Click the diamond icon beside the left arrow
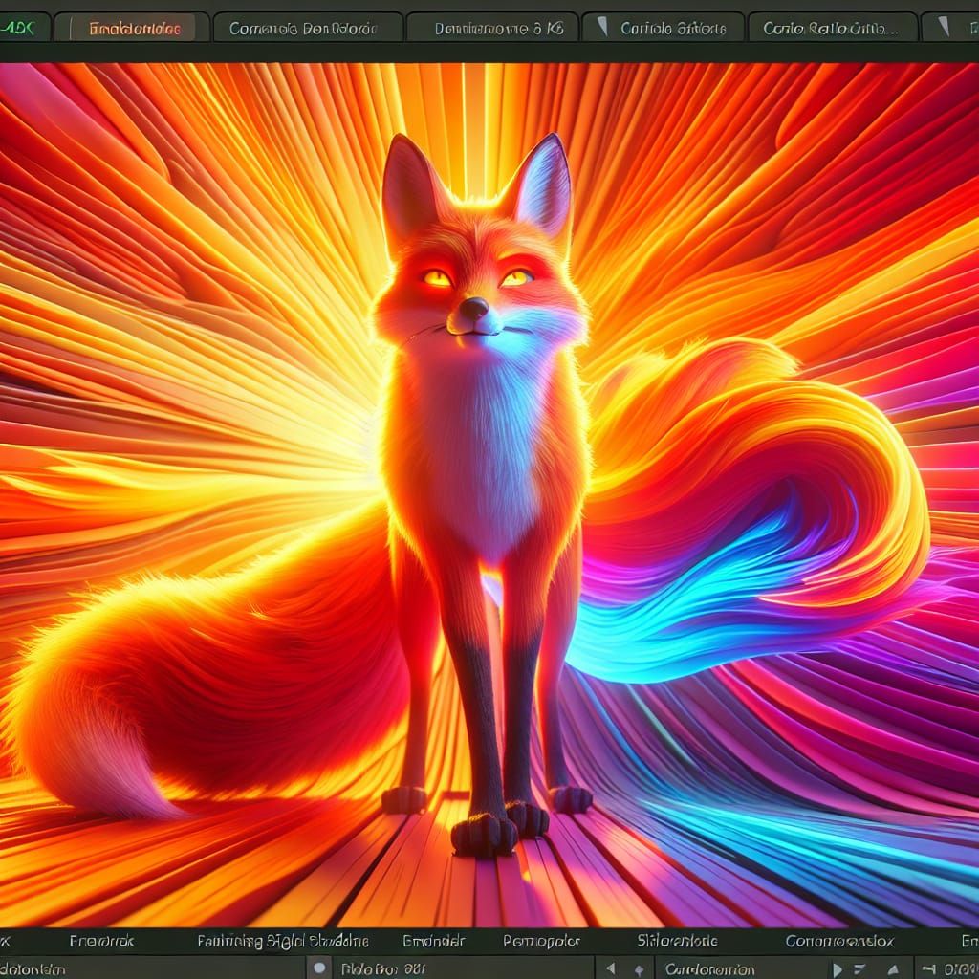979x979 pixels. tap(639, 968)
